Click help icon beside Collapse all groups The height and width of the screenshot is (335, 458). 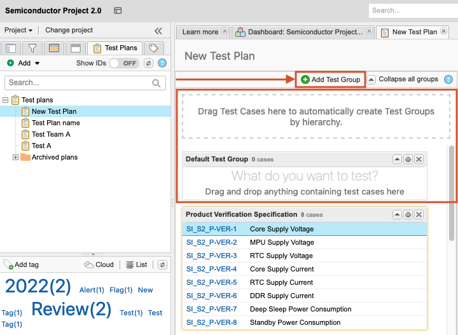coord(448,79)
